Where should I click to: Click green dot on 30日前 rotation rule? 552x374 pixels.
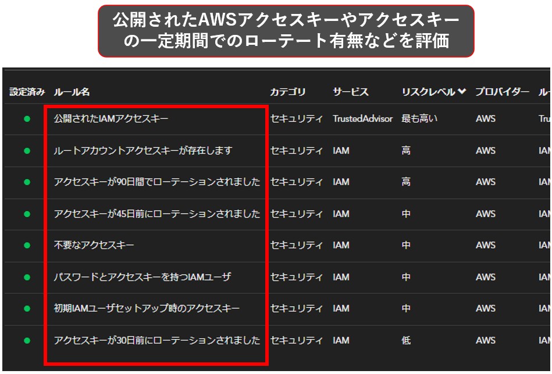tap(27, 340)
